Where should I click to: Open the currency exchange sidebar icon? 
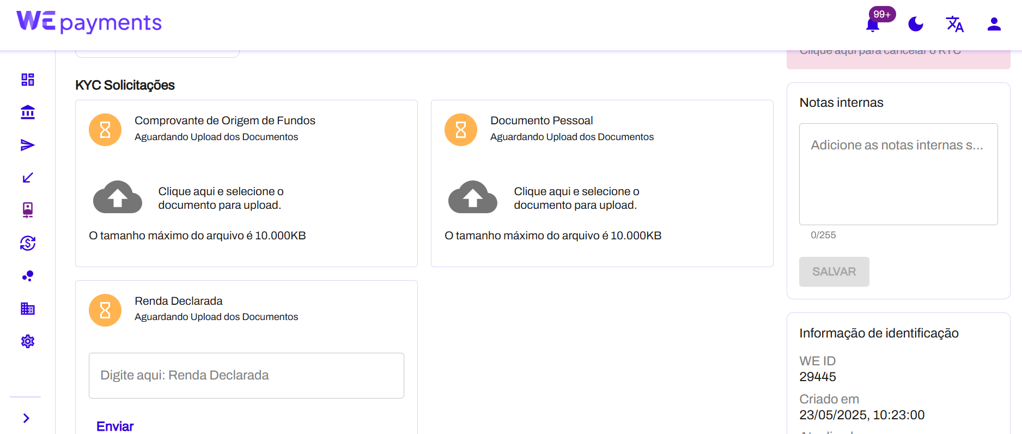[28, 243]
